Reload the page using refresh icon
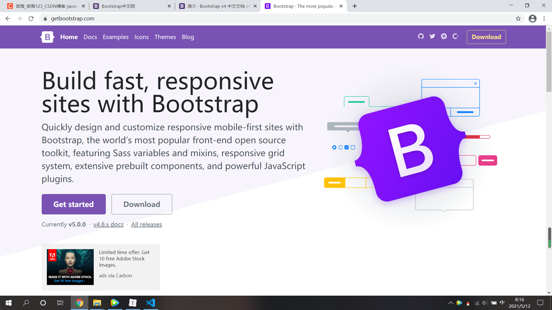This screenshot has width=552, height=310. click(31, 19)
